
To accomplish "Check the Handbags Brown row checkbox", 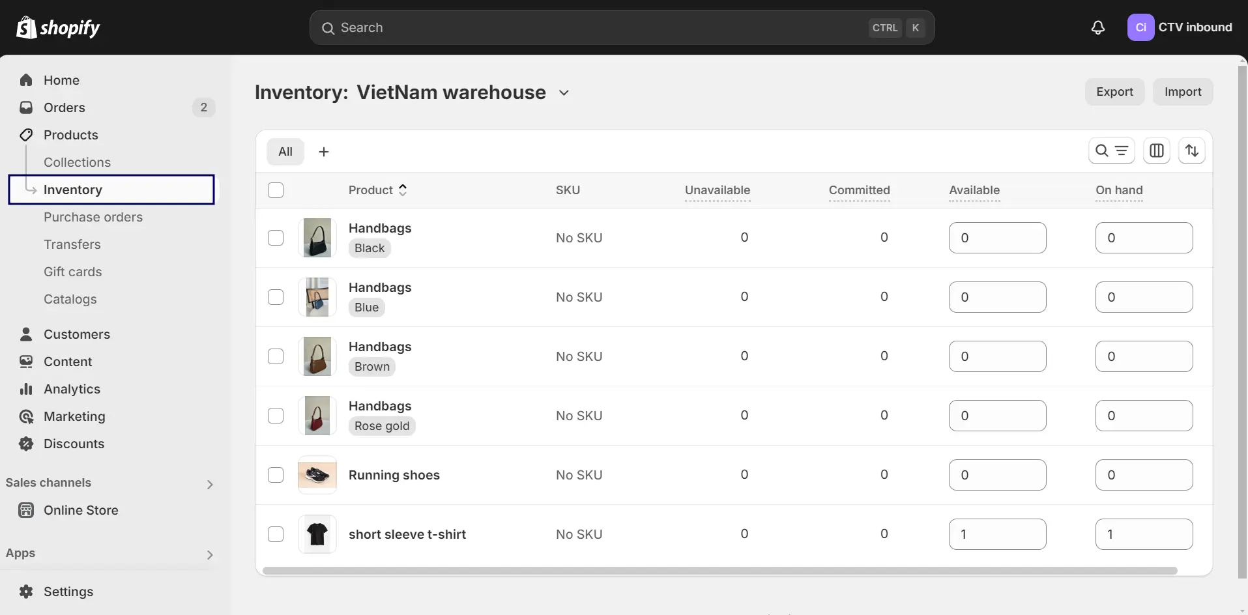I will click(x=276, y=356).
